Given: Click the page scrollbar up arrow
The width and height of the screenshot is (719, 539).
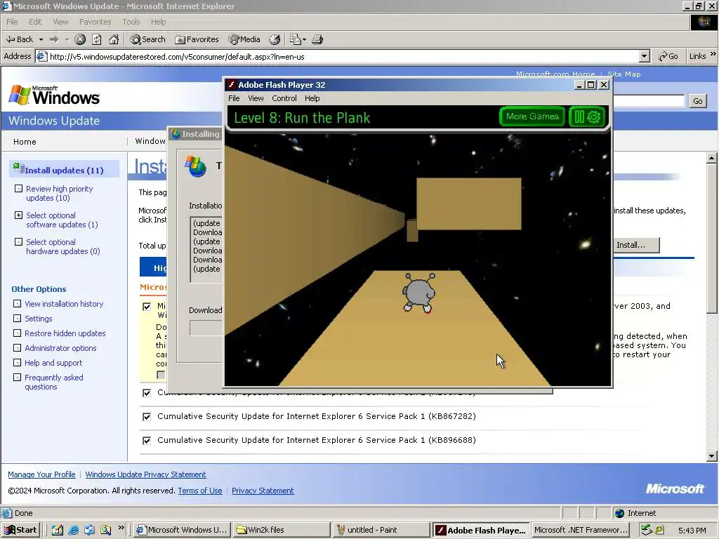Looking at the screenshot, I should click(711, 158).
